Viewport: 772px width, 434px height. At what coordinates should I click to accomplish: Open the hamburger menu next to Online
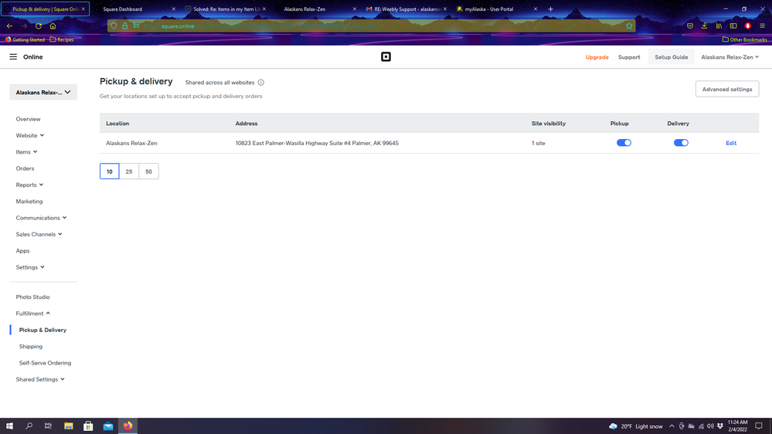pyautogui.click(x=13, y=57)
